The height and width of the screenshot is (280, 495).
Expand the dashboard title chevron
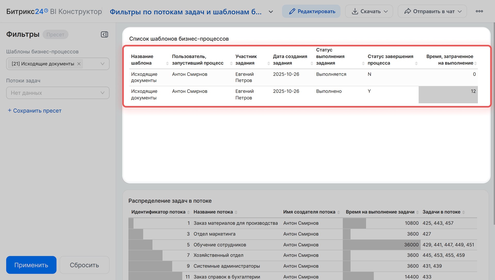click(x=271, y=12)
